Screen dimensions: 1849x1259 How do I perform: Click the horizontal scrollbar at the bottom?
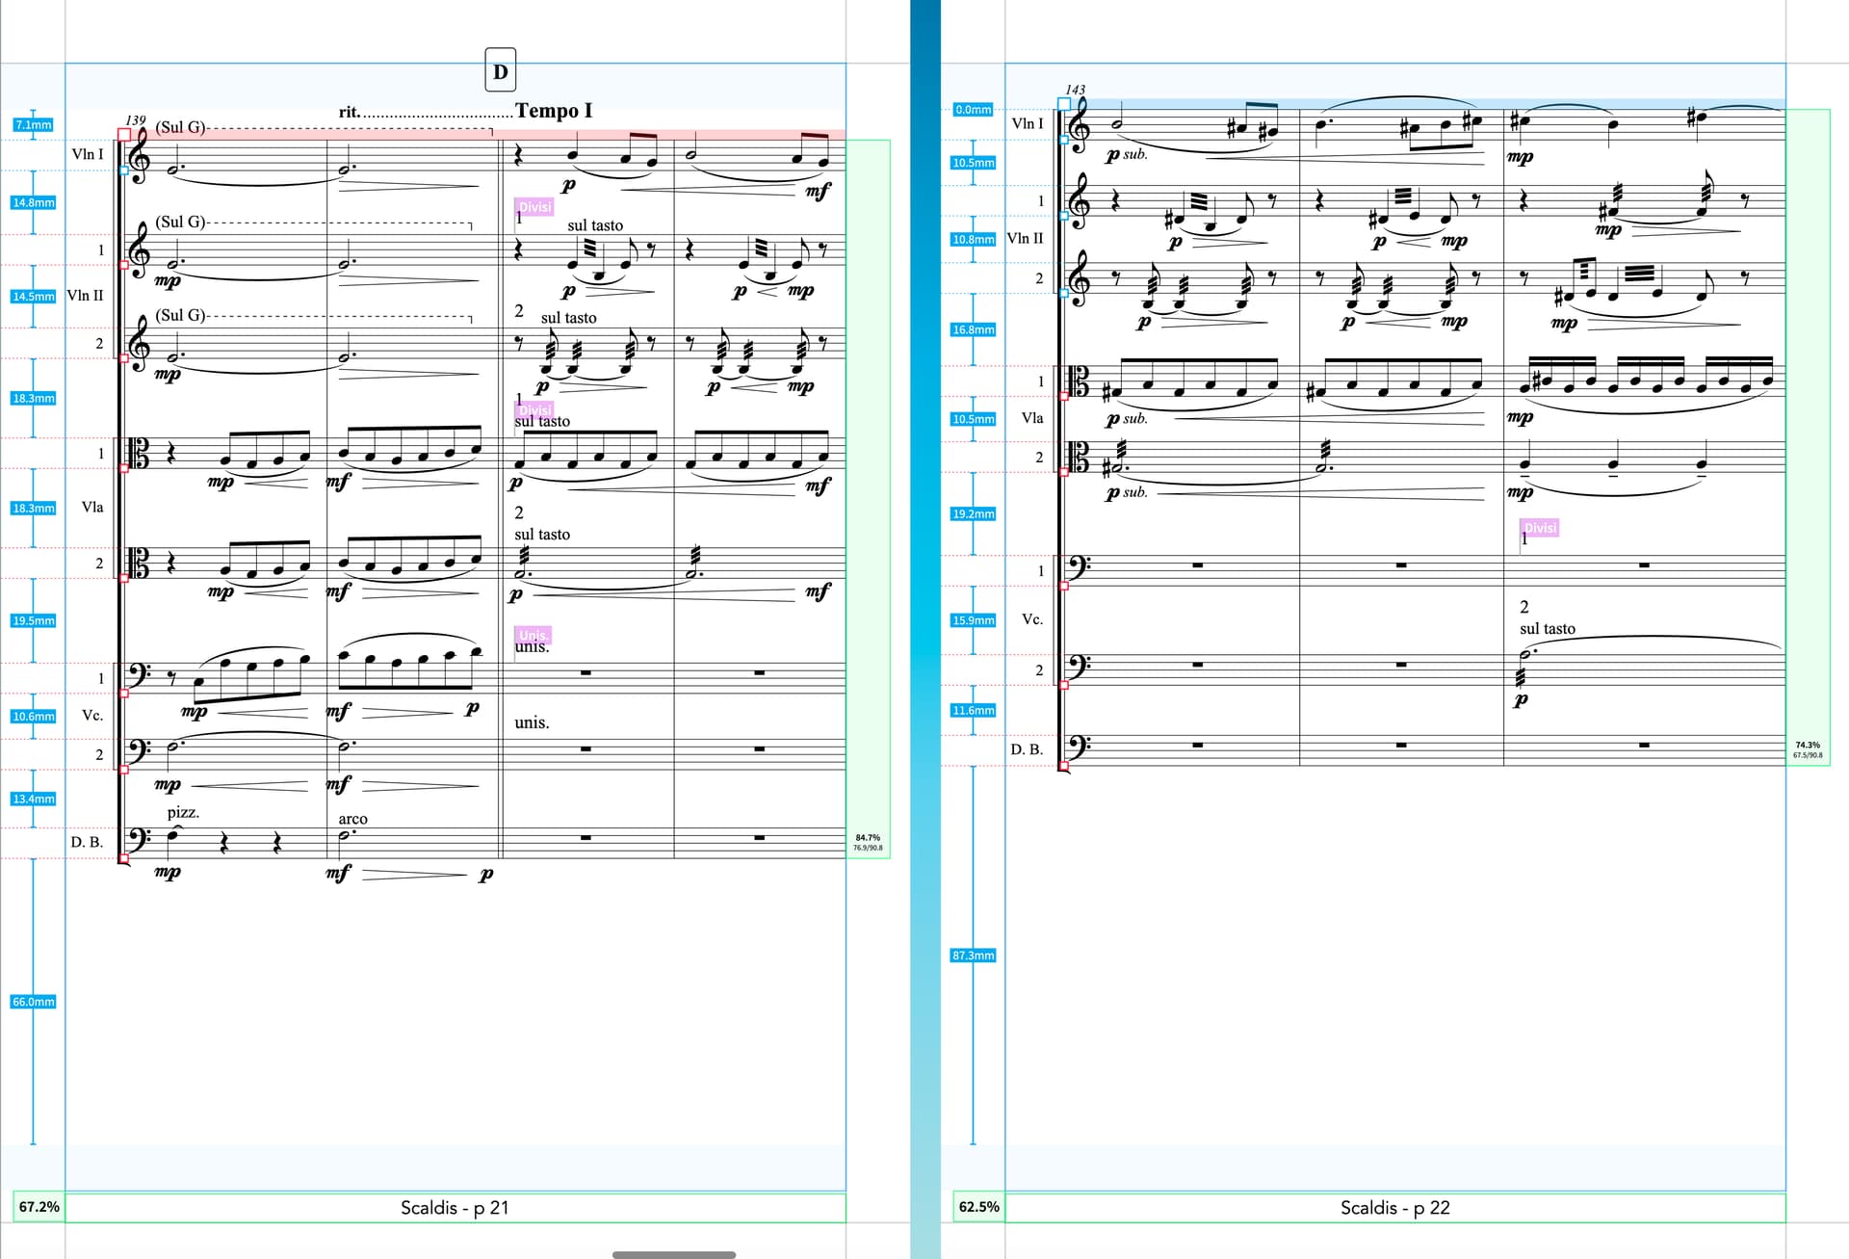[674, 1254]
